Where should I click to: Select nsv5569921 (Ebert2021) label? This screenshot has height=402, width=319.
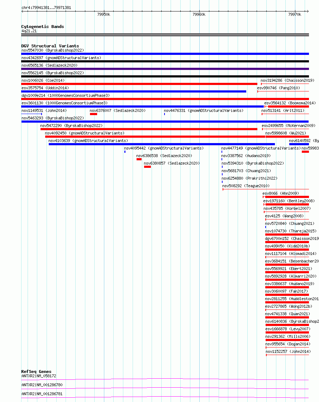[x=289, y=269]
